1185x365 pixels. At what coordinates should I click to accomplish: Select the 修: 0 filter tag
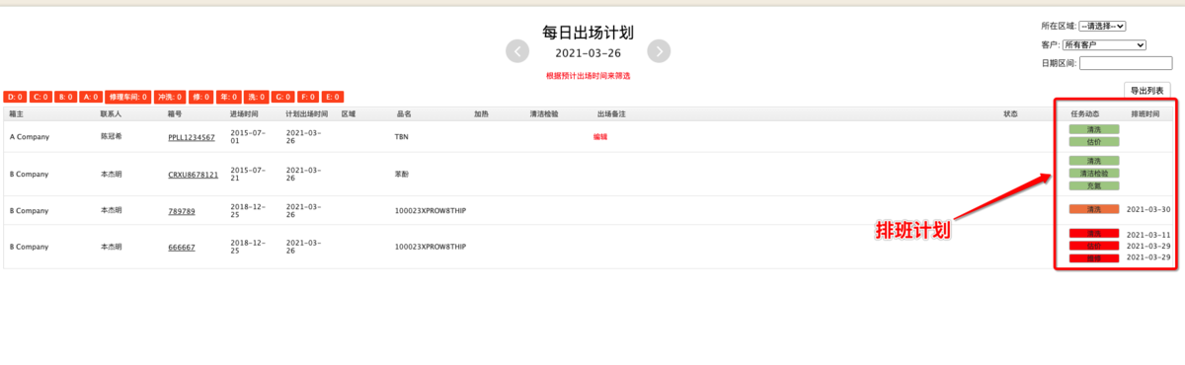point(201,97)
